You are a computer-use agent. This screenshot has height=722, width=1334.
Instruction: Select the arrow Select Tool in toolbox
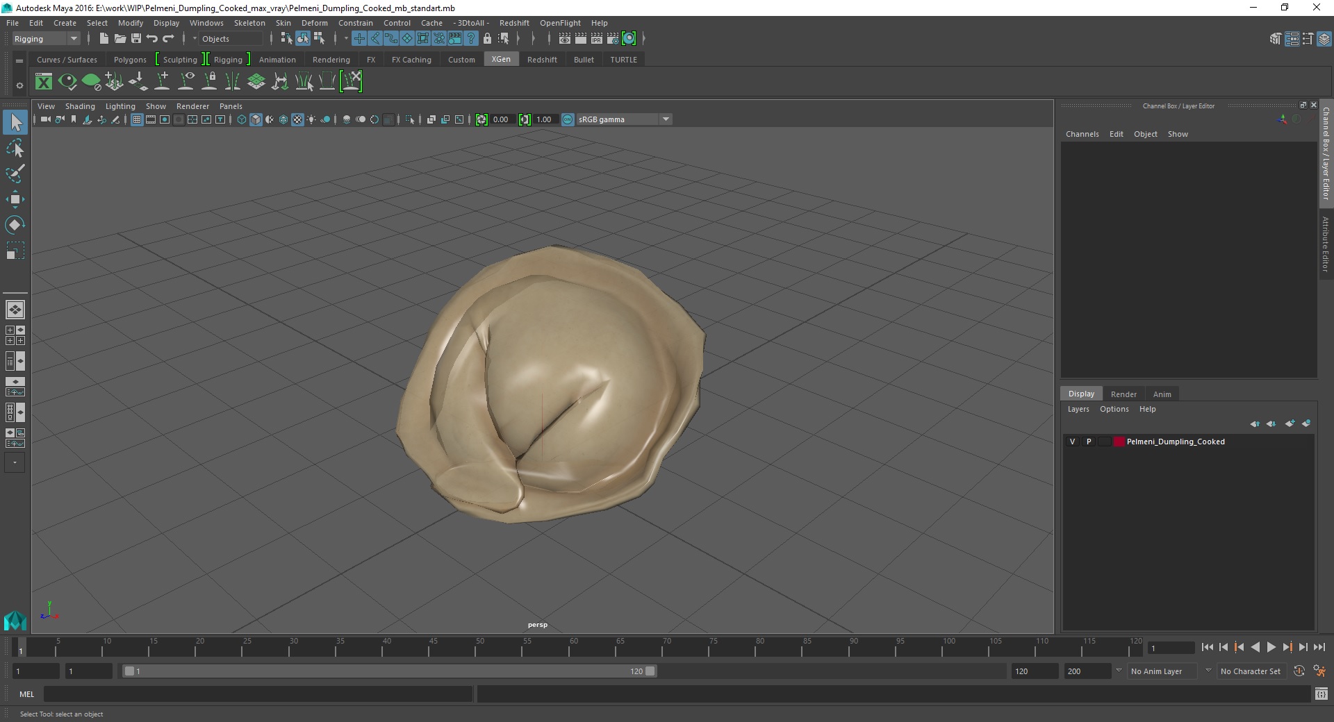pyautogui.click(x=15, y=123)
